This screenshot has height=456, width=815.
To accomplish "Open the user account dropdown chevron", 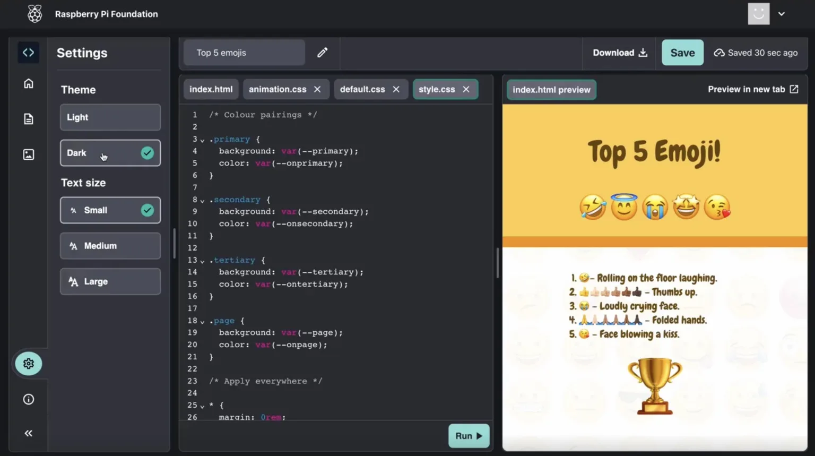I will 782,14.
